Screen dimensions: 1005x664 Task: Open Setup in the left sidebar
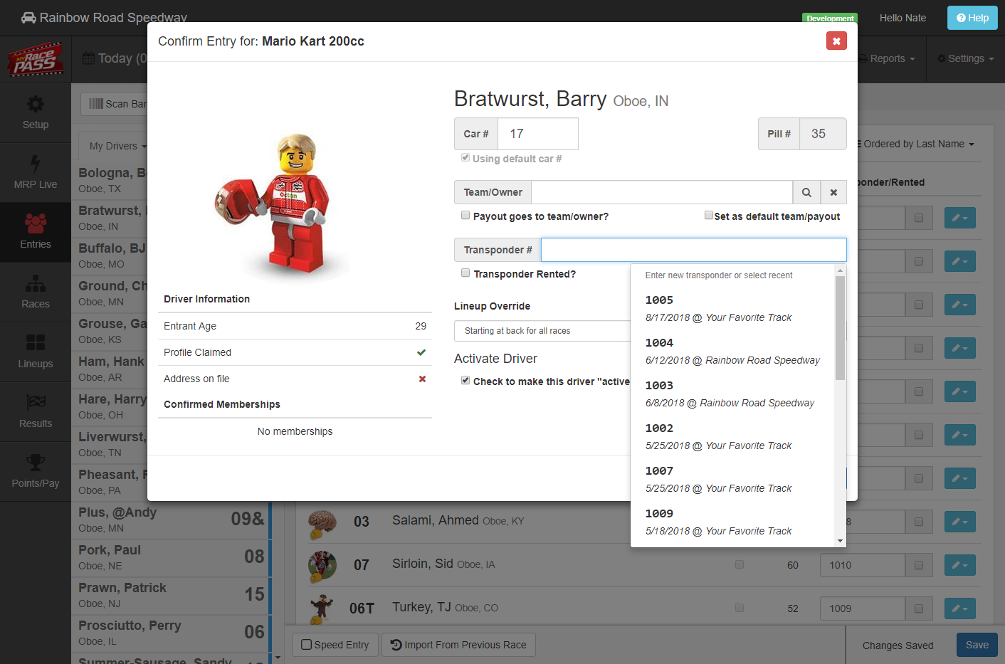tap(36, 113)
